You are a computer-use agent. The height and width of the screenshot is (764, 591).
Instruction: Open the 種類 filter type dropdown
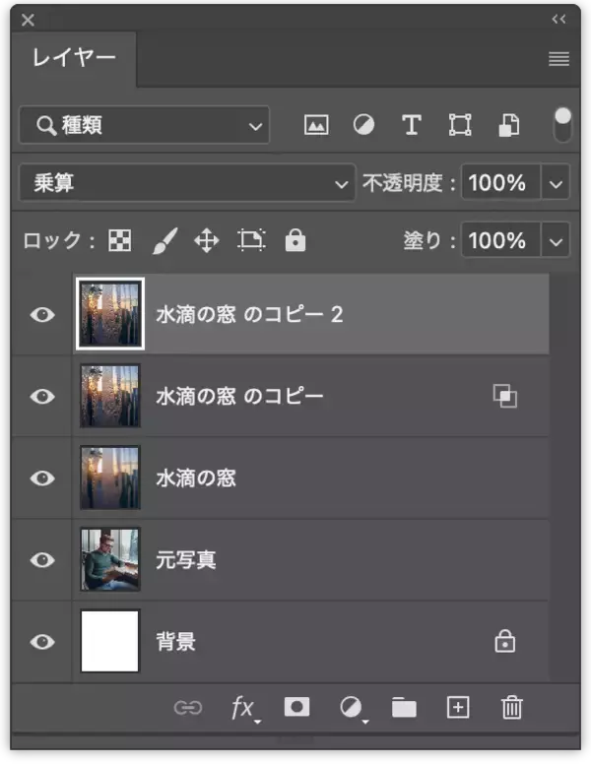145,125
